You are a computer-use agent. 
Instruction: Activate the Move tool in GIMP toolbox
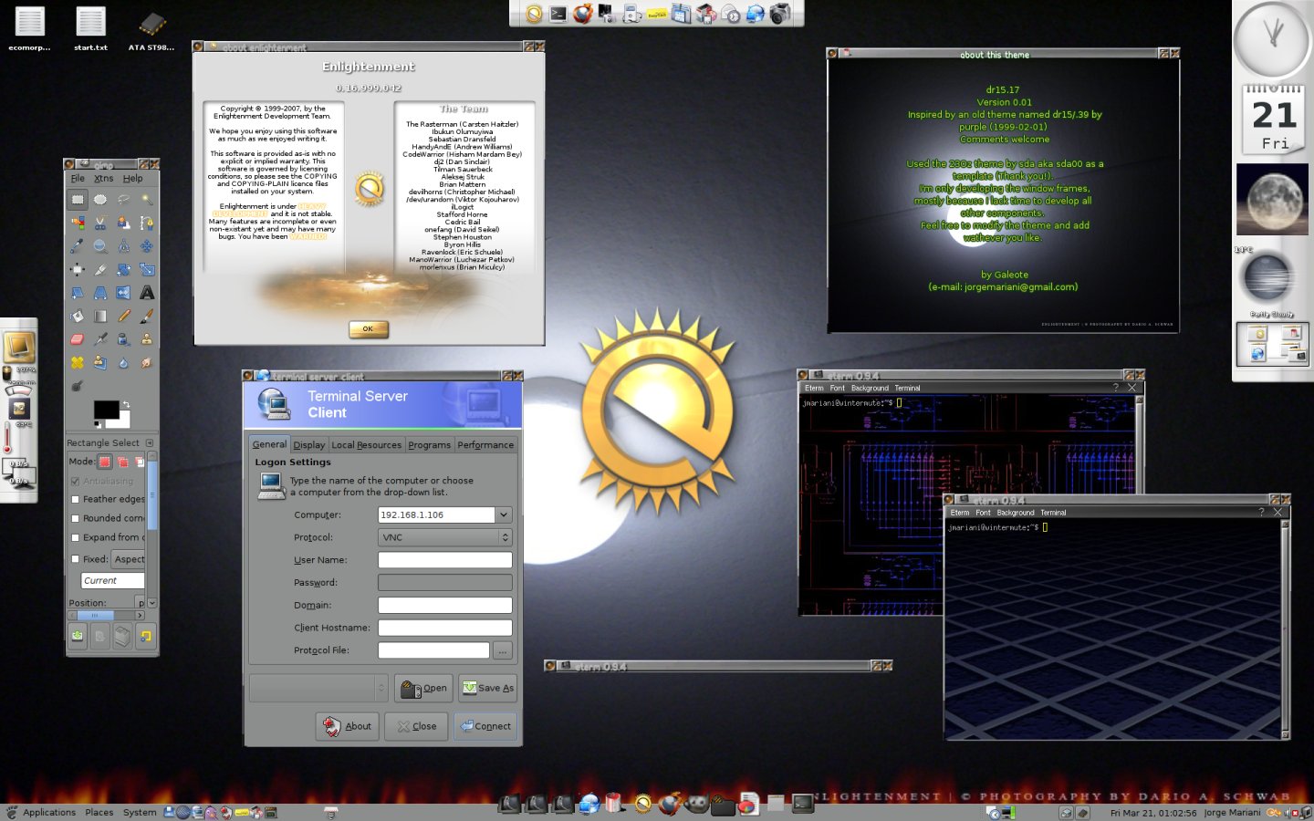point(146,246)
